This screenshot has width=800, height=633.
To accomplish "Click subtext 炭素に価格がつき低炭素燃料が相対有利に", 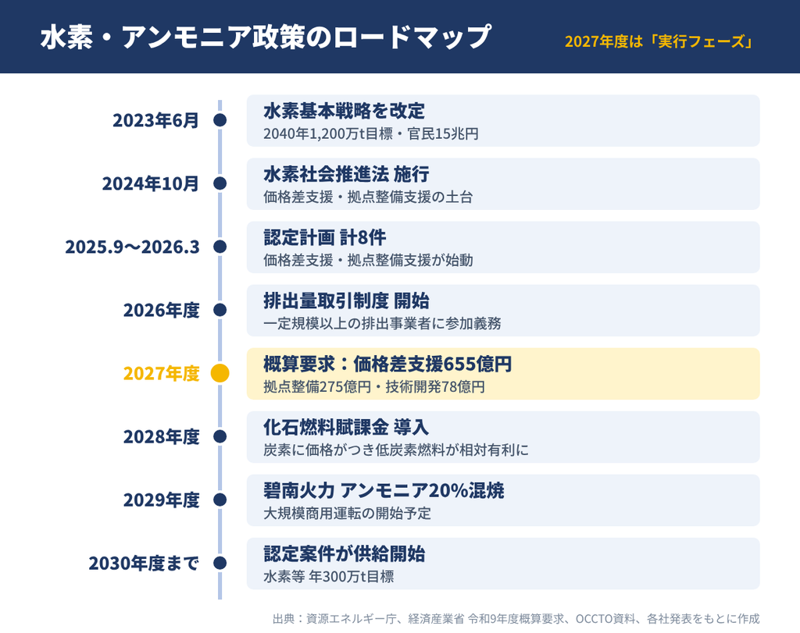I will [x=396, y=450].
